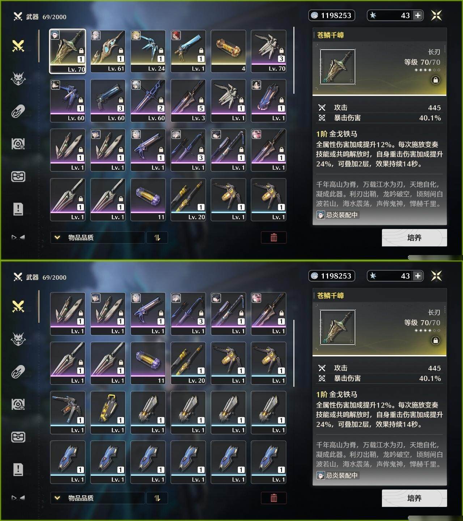Click the inventory scrollbar in the bottom panel

pos(294,353)
